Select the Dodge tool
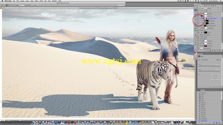Screen dimensions: 223x125 pos(196,35)
